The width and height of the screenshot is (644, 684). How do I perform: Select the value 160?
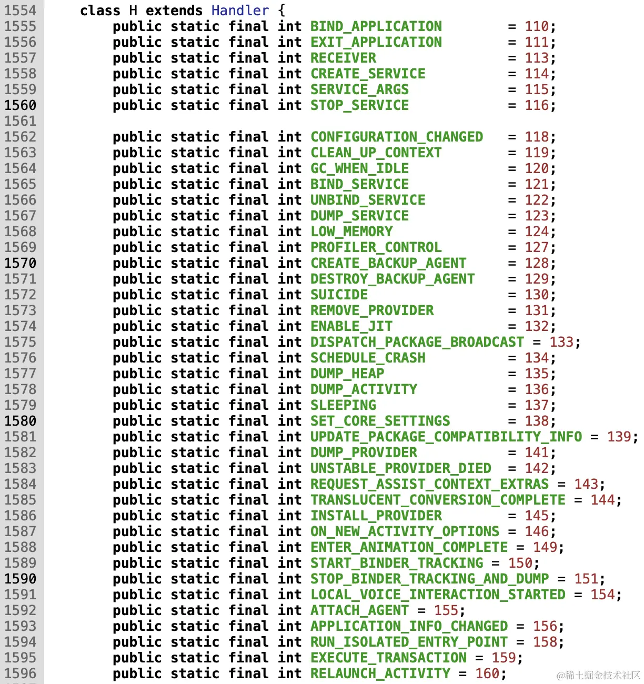click(x=487, y=673)
